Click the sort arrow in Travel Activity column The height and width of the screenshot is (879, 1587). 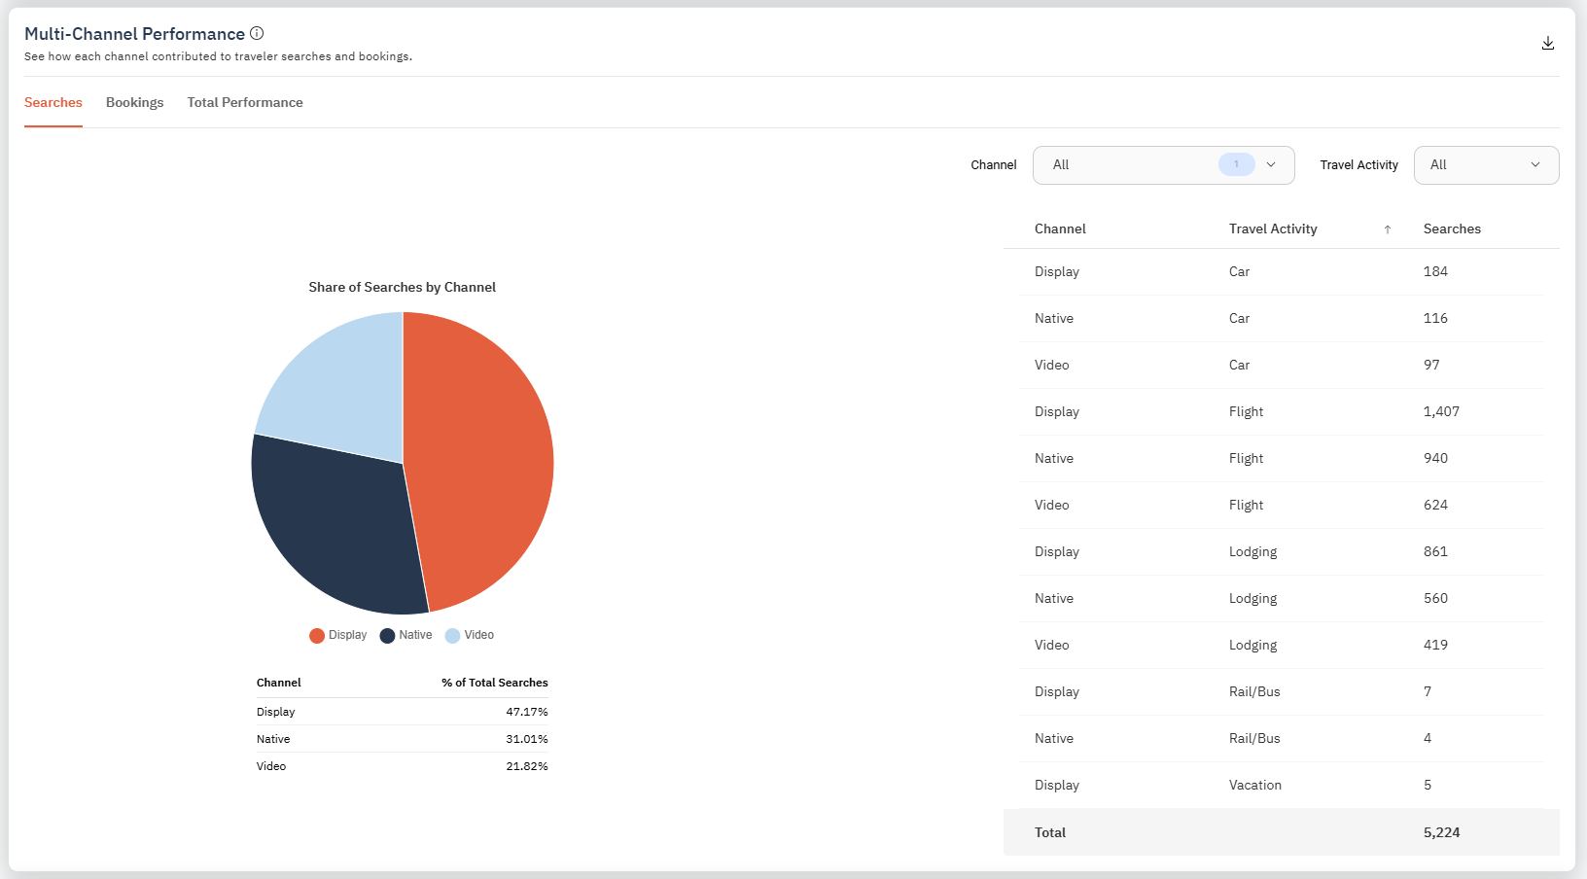[1387, 229]
